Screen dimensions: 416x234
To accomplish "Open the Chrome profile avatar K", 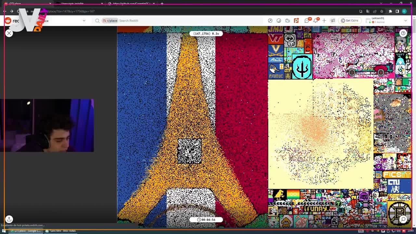I will coord(404,11).
